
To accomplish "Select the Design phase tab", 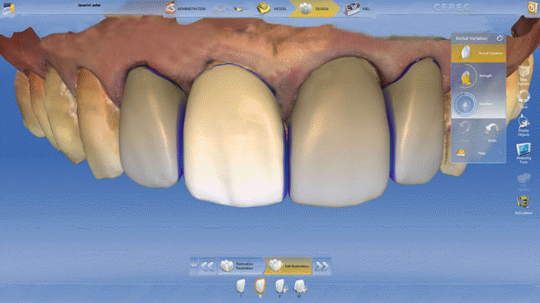I will point(314,8).
